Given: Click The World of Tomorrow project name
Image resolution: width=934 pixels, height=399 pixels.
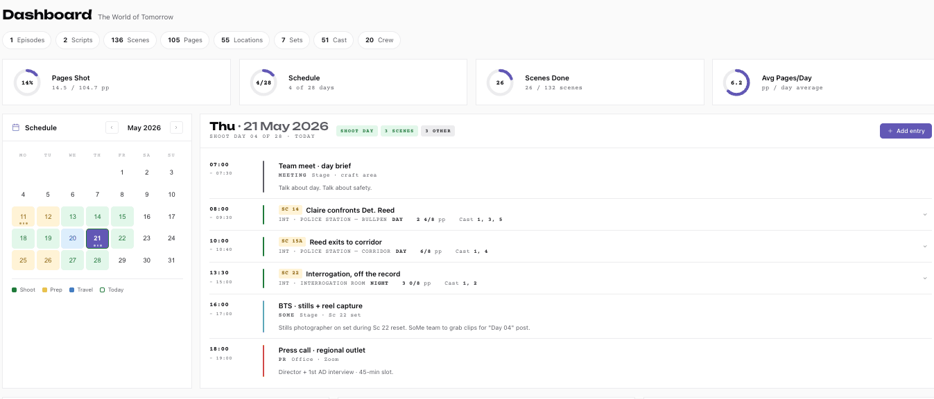Looking at the screenshot, I should [136, 17].
